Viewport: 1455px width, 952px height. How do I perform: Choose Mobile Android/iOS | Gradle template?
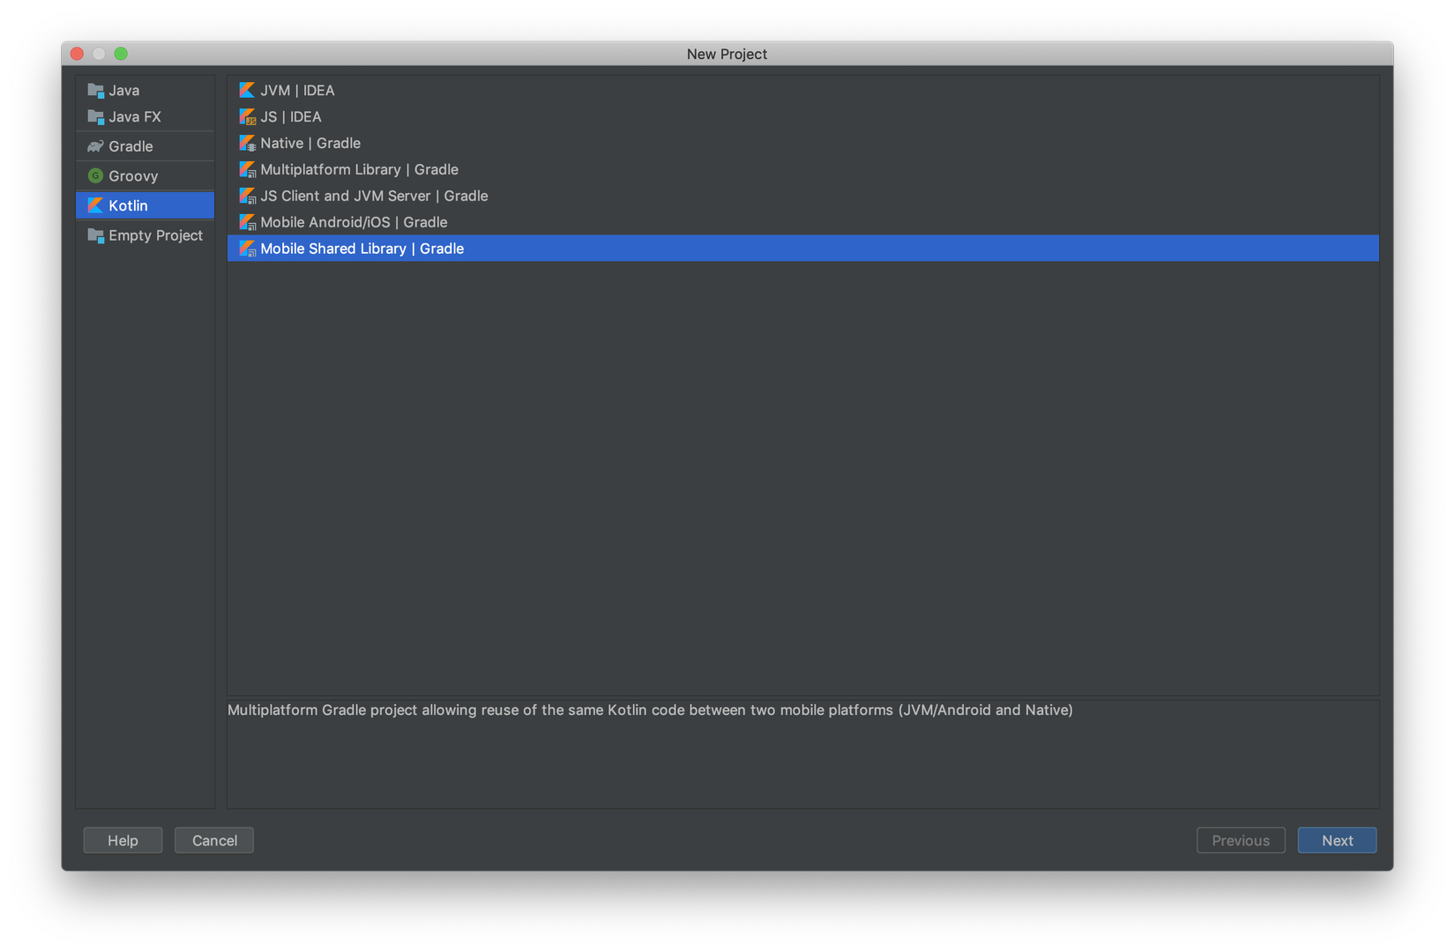point(354,222)
